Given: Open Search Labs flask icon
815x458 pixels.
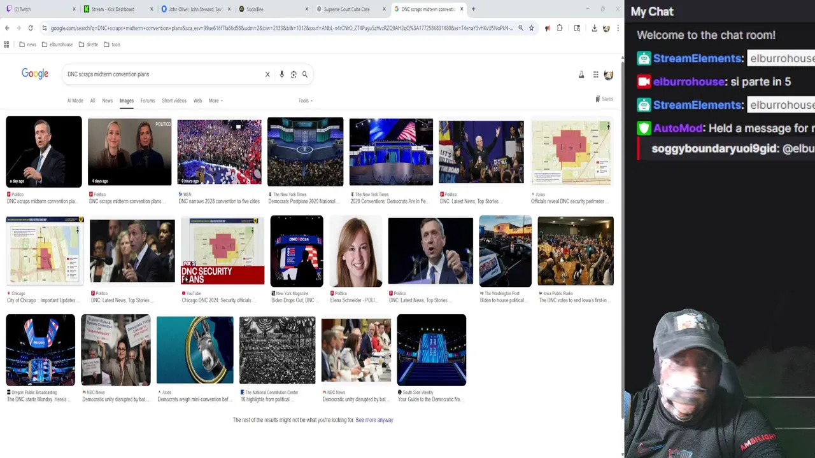Looking at the screenshot, I should click(581, 74).
